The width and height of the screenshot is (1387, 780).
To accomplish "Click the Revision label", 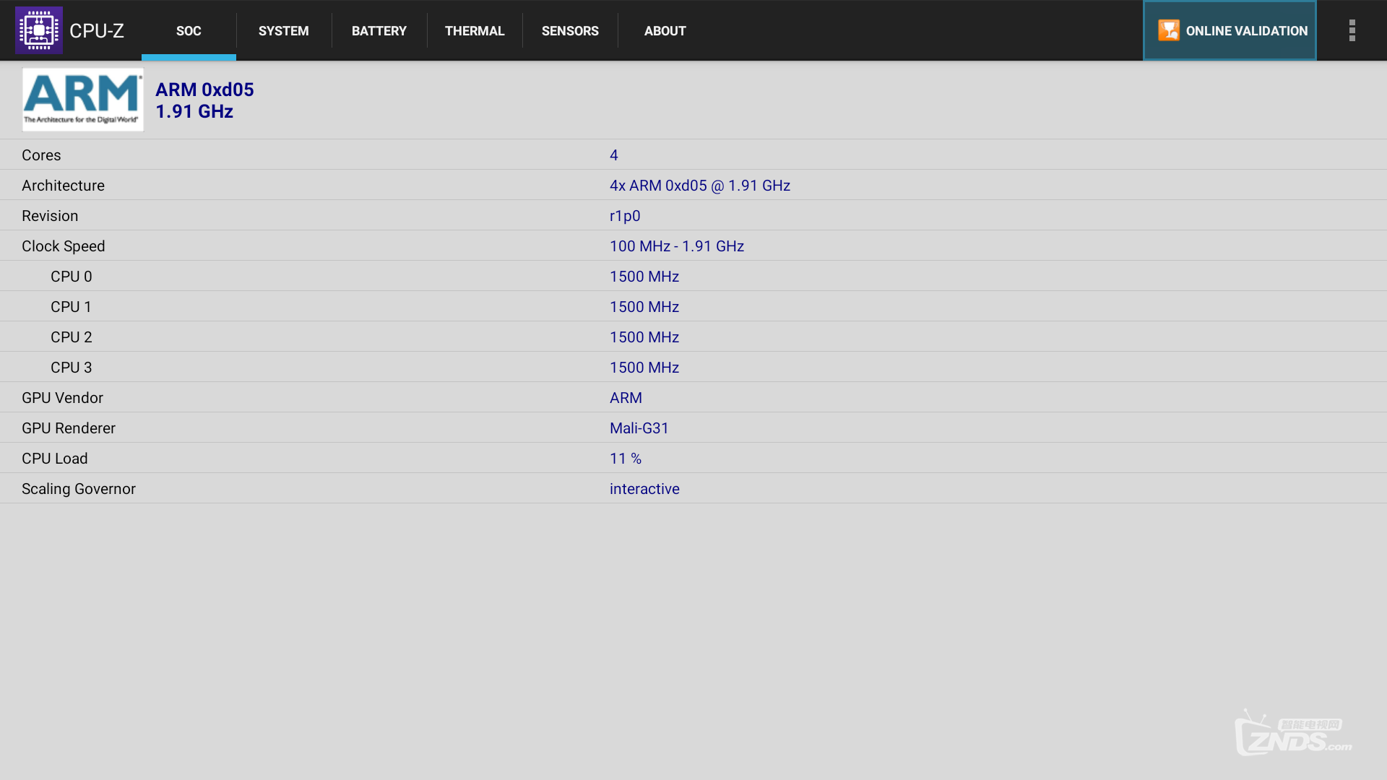I will pyautogui.click(x=50, y=216).
